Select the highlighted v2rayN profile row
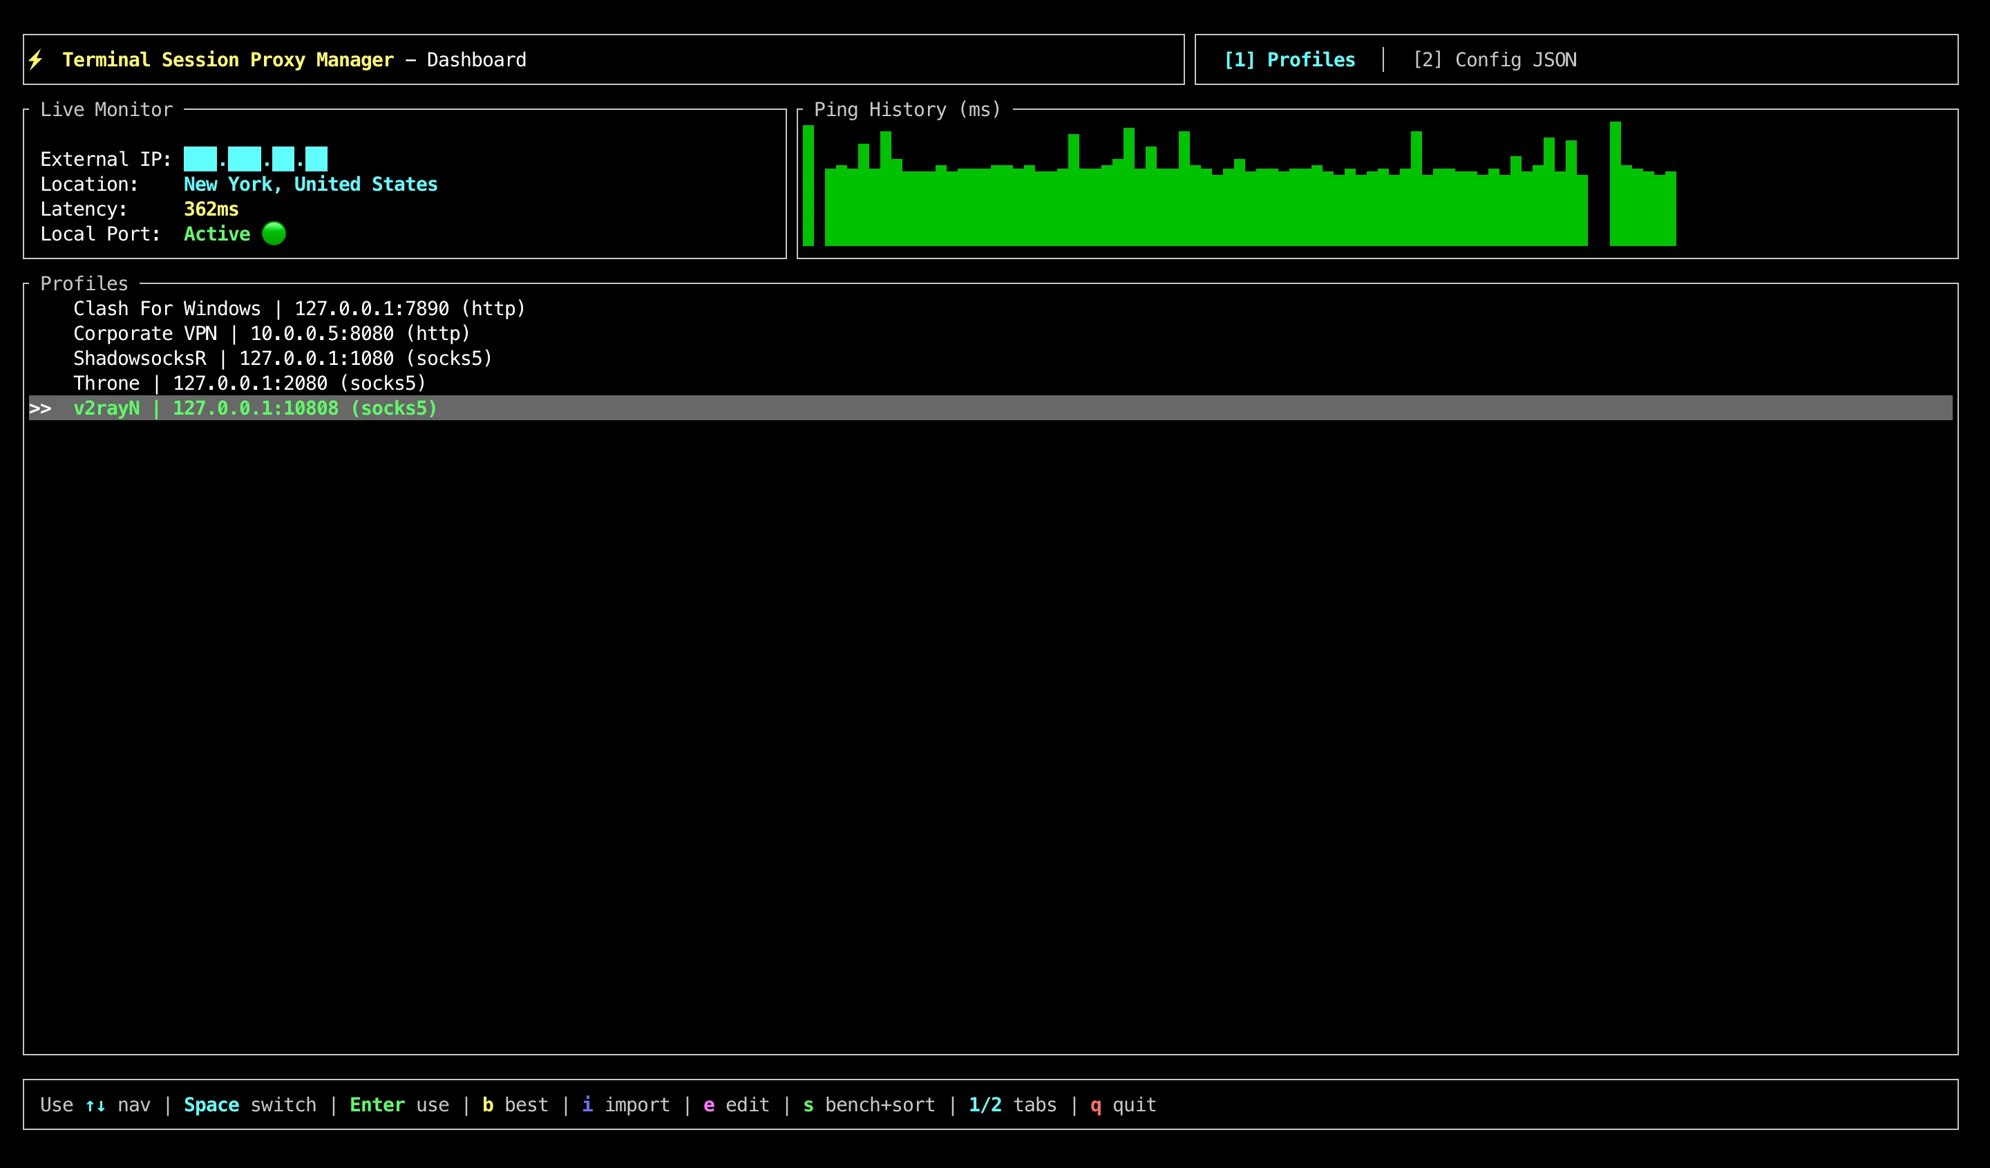This screenshot has width=1990, height=1168. [990, 408]
